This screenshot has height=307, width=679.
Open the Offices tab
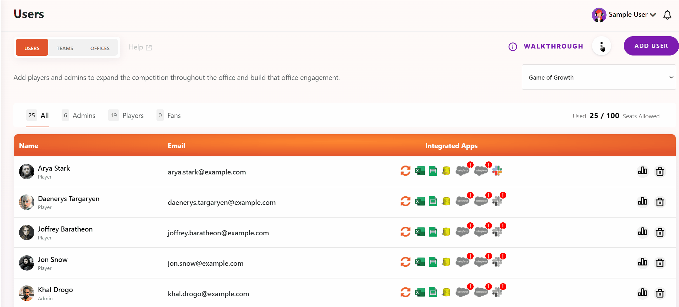[100, 48]
